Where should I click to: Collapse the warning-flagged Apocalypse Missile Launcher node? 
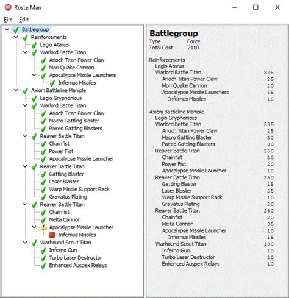34,227
